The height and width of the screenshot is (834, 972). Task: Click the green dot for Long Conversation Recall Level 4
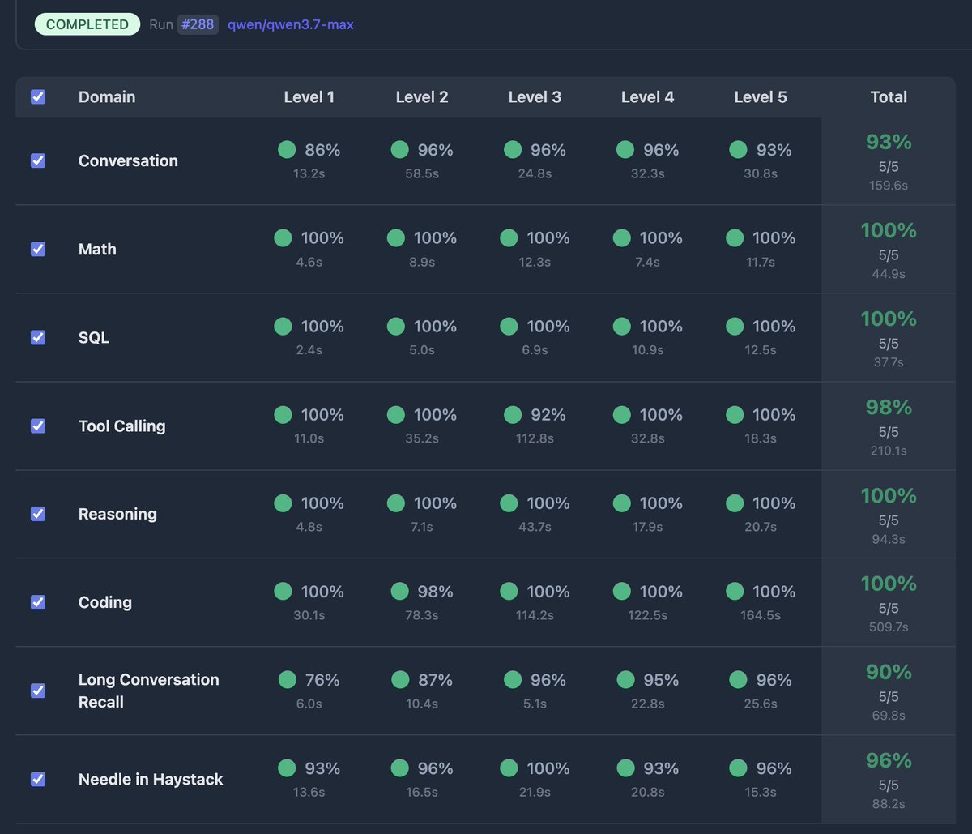click(625, 679)
